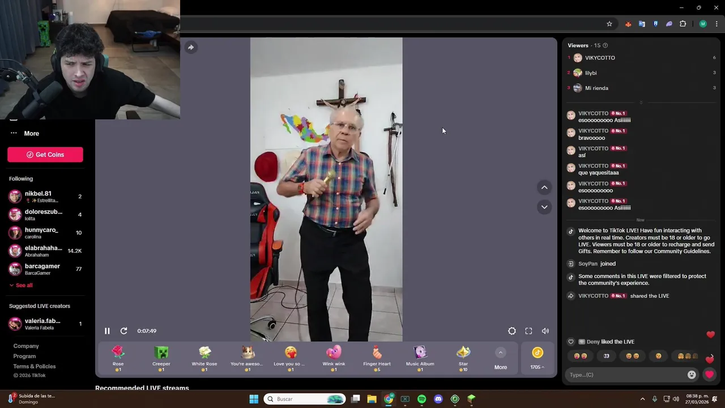
Task: Open the 1705 coin balance dropdown
Action: pyautogui.click(x=538, y=359)
